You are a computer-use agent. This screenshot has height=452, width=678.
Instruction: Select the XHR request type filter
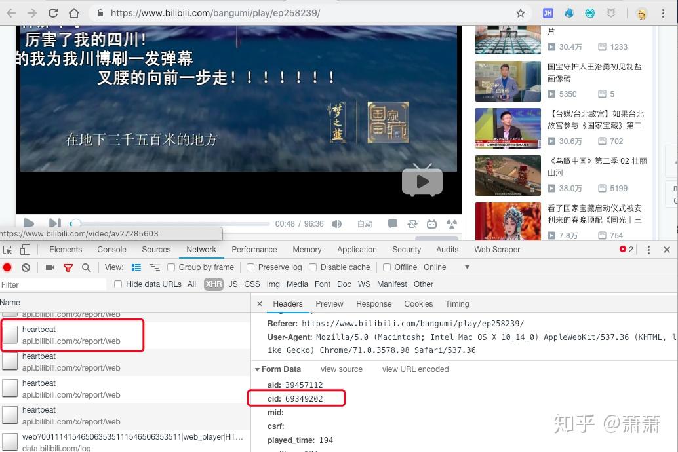pos(213,284)
